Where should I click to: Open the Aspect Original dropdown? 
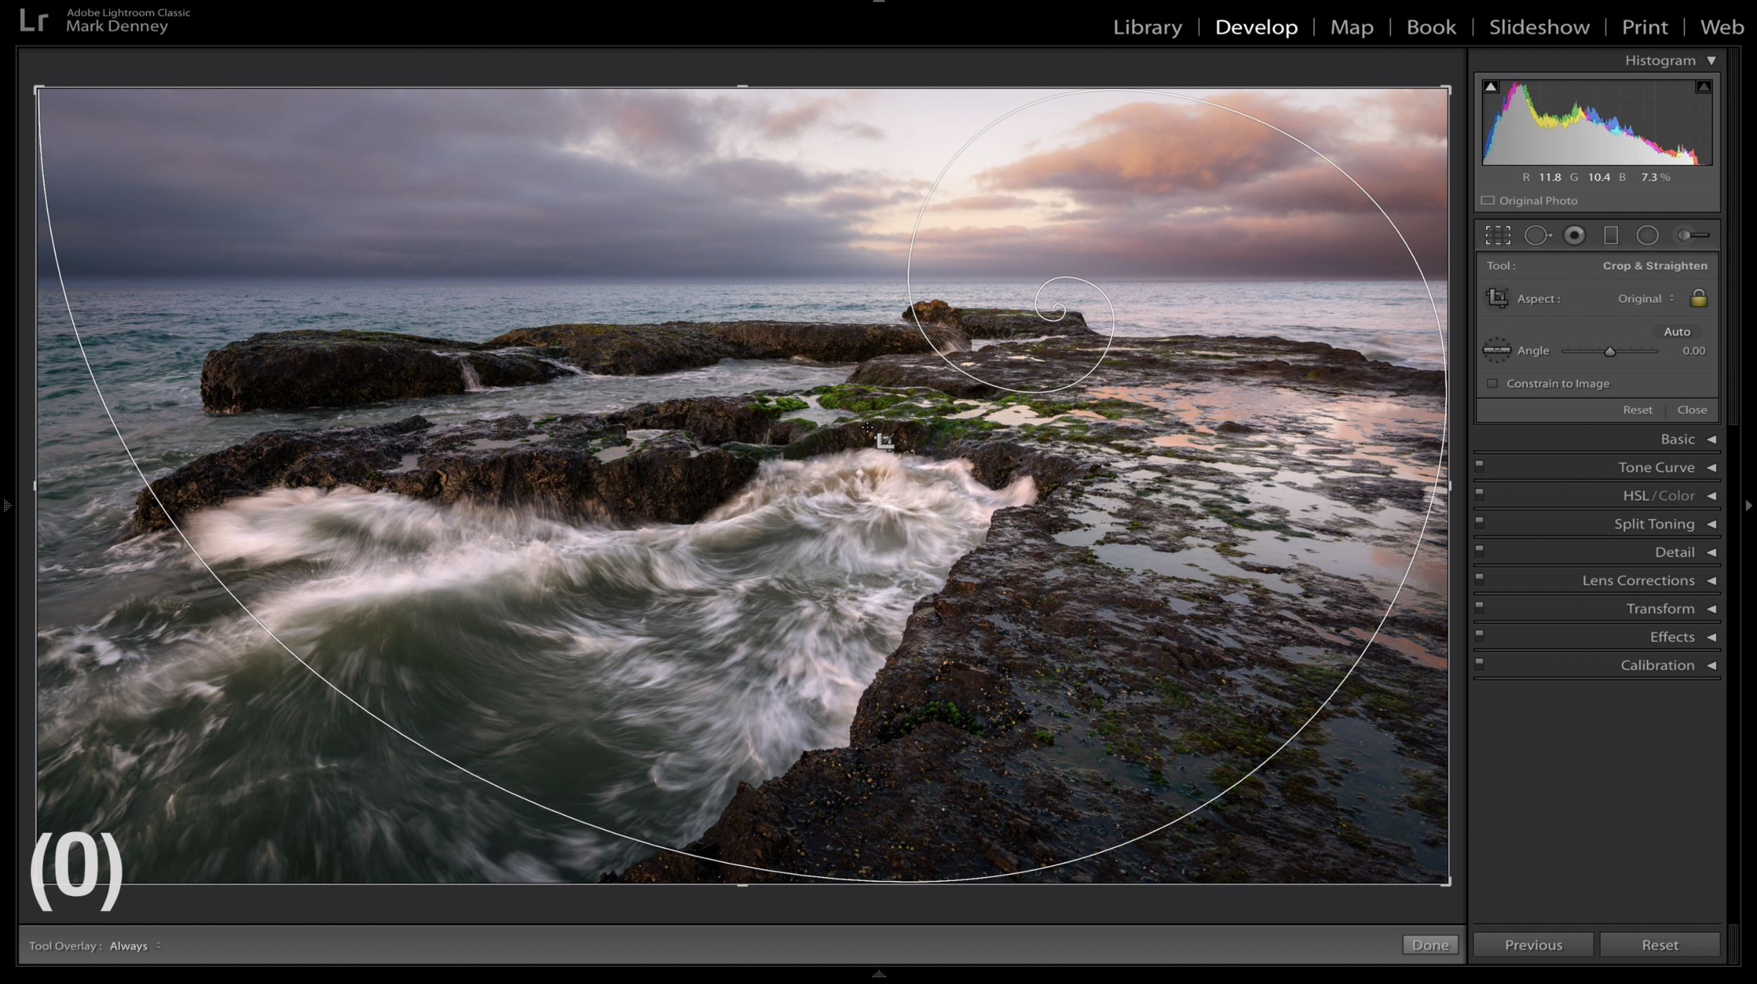1645,299
